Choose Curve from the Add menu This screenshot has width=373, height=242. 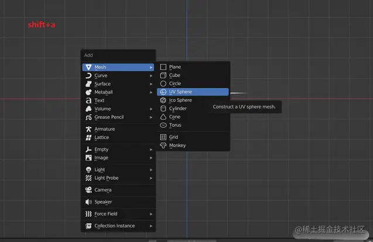pyautogui.click(x=118, y=76)
